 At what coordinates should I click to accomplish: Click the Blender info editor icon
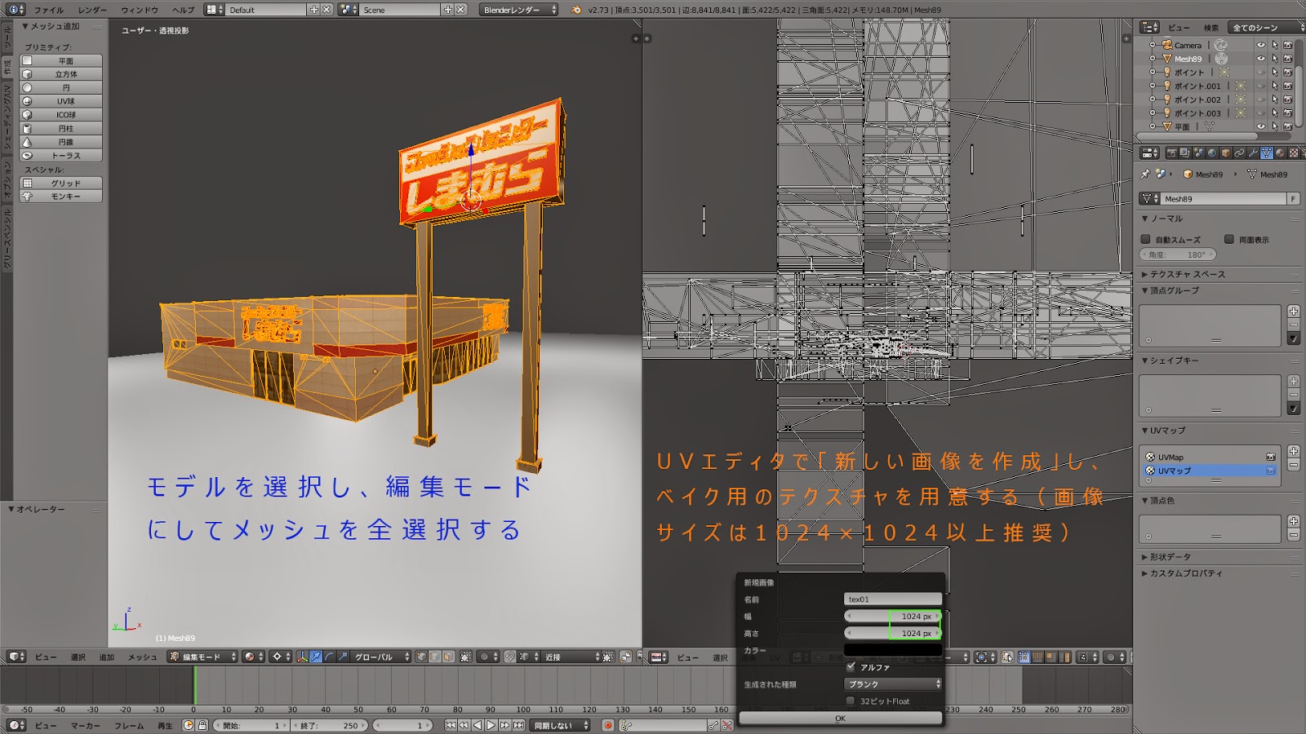[16, 10]
